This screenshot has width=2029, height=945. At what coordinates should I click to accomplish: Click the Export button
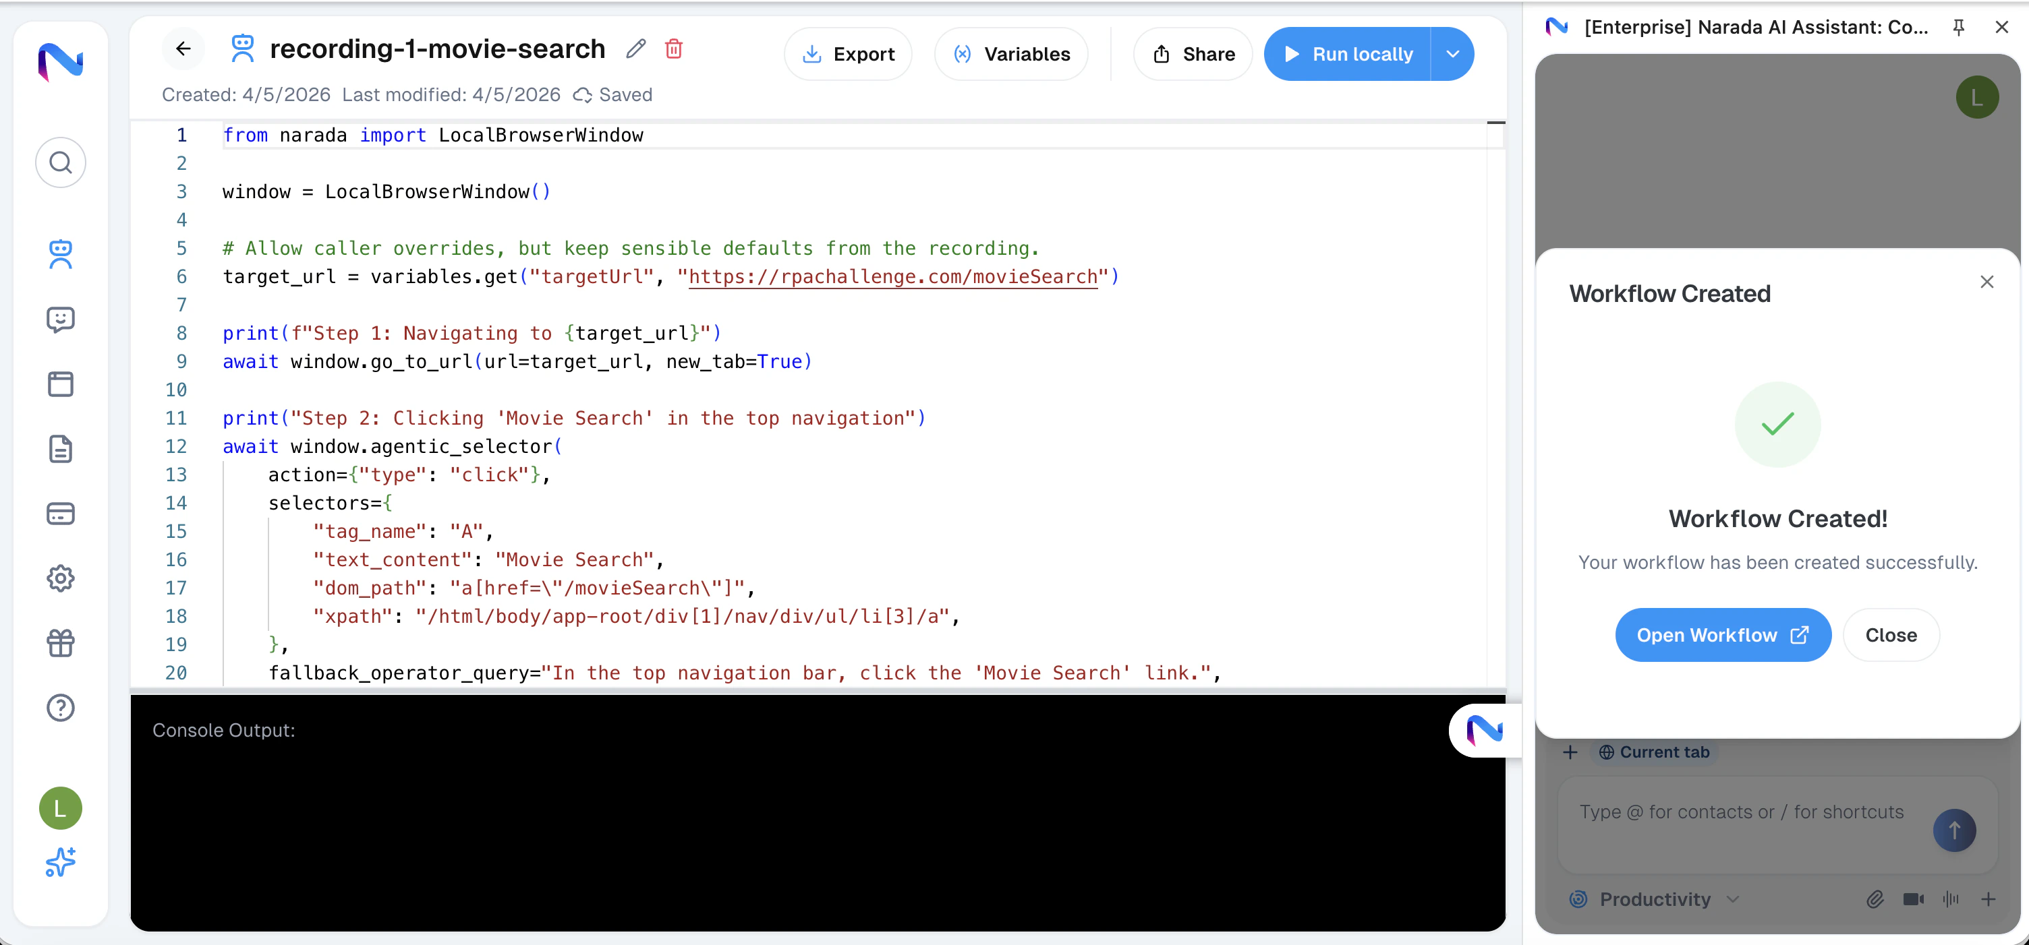click(x=849, y=53)
